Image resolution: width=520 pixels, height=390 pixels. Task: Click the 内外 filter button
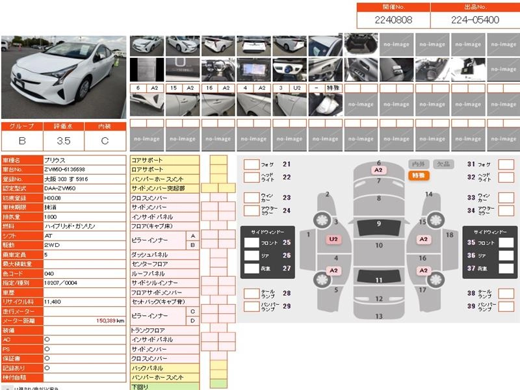(x=419, y=164)
